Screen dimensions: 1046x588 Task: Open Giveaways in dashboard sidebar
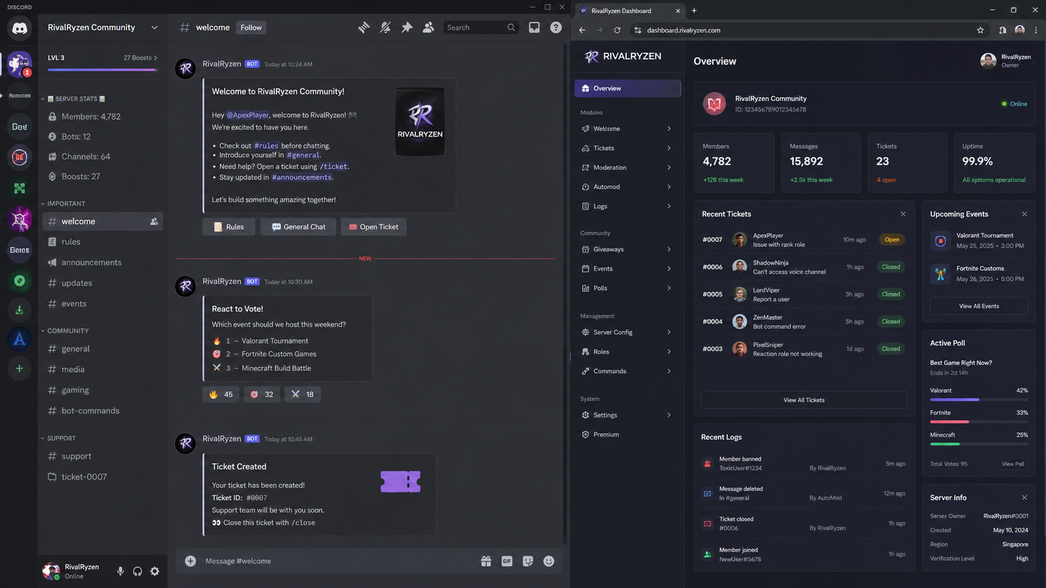click(x=627, y=249)
